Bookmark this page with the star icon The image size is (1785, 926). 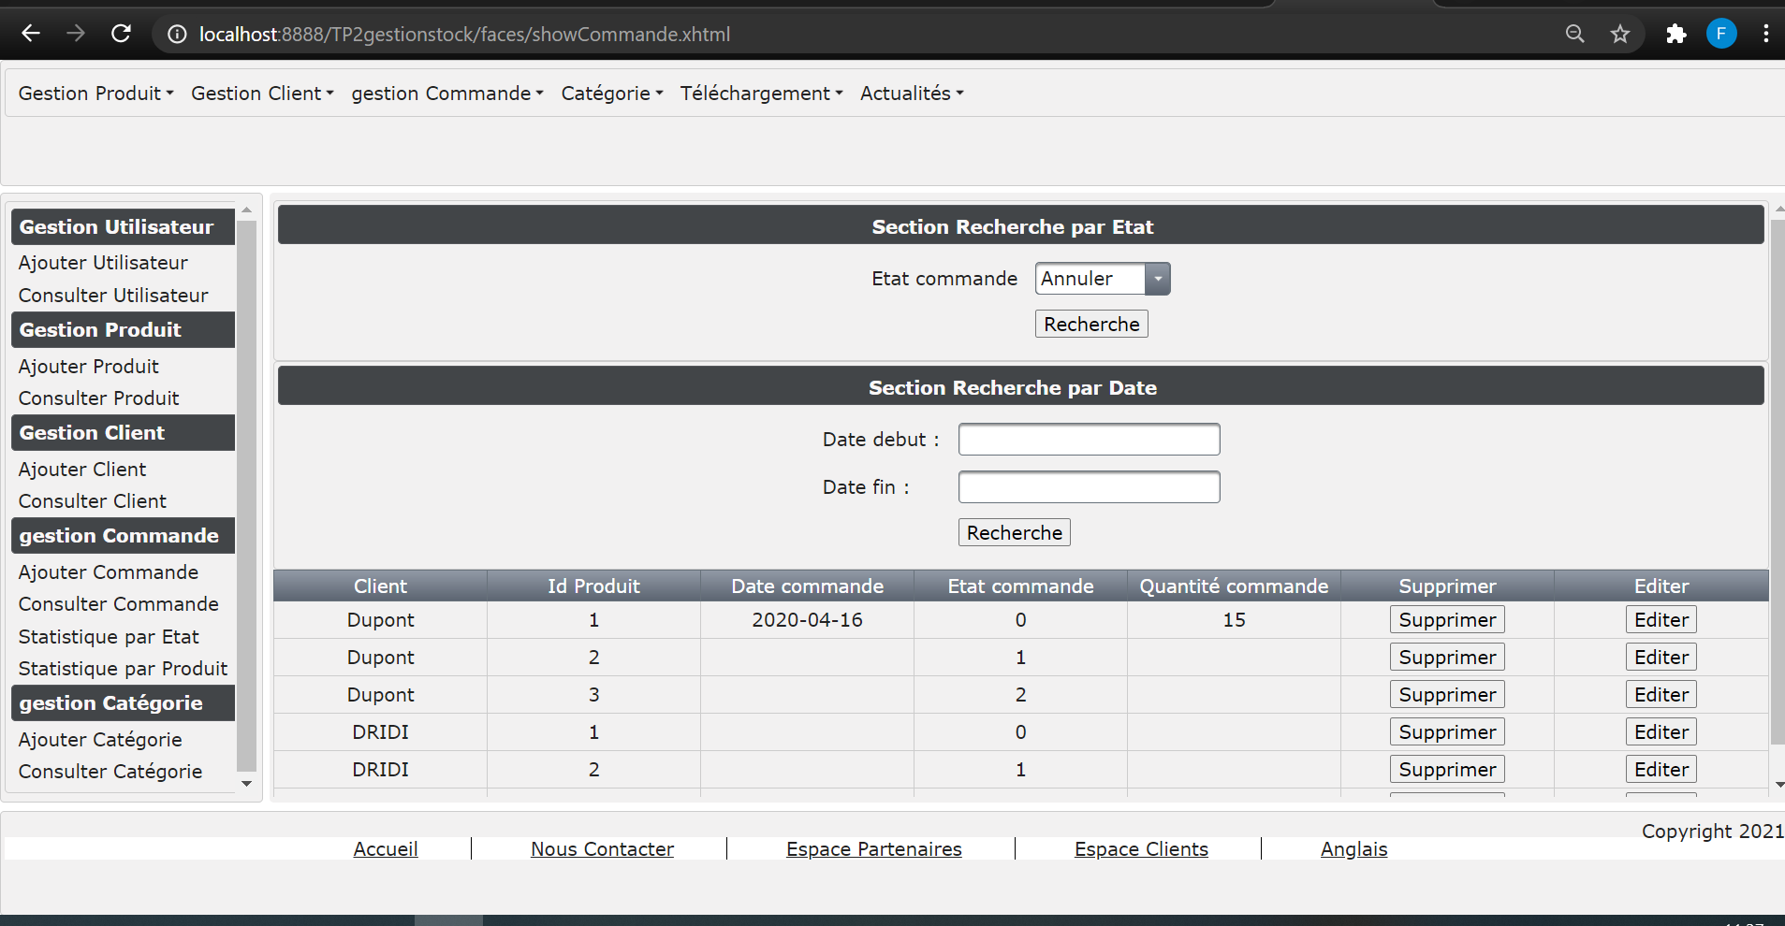click(1620, 35)
